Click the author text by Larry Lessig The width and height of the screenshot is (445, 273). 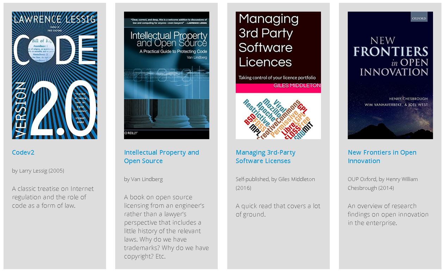click(x=38, y=170)
